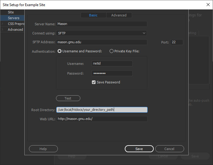This screenshot has width=213, height=165.
Task: Open the Connect using dropdown
Action: click(x=102, y=33)
